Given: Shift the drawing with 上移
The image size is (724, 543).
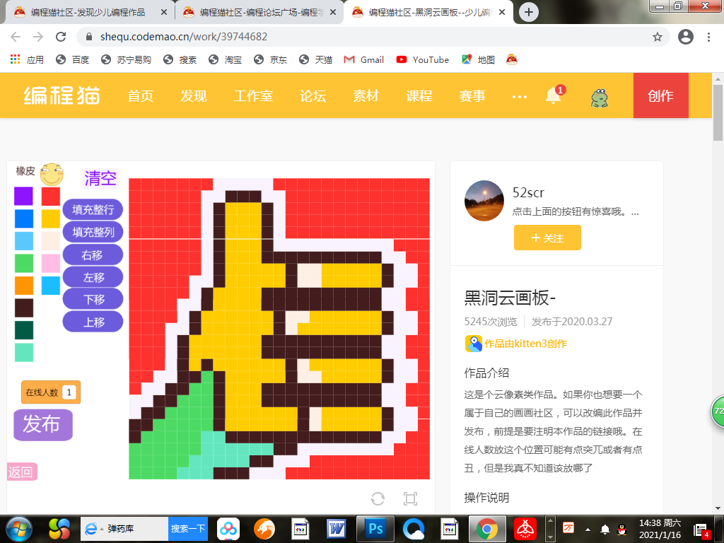Looking at the screenshot, I should click(93, 322).
